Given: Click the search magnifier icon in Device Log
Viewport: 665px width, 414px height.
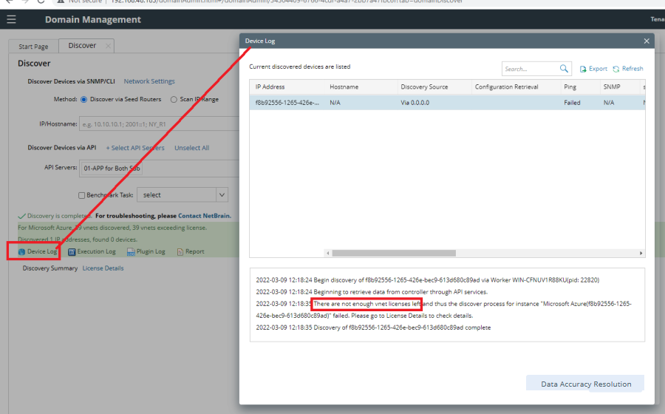Looking at the screenshot, I should click(x=564, y=69).
